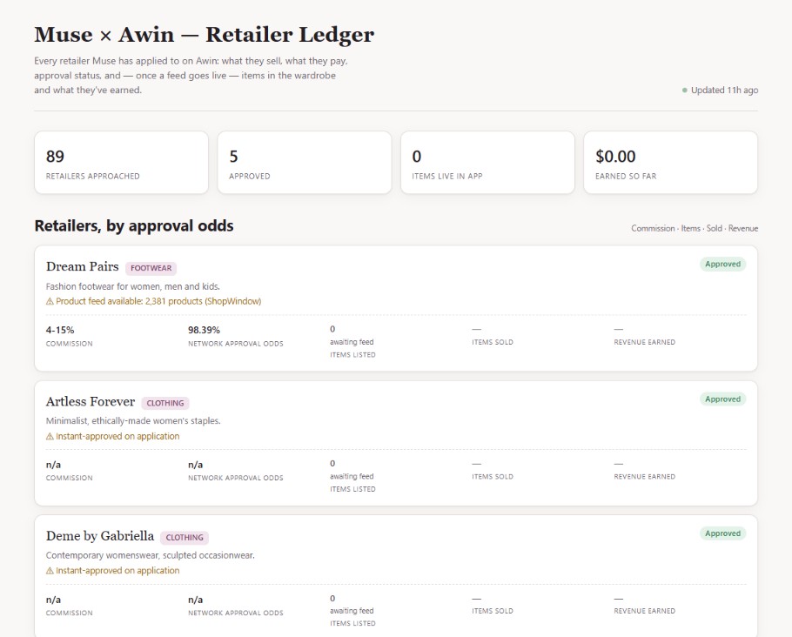Click the 98.39% network approval odds value
This screenshot has height=637, width=792.
tap(204, 331)
